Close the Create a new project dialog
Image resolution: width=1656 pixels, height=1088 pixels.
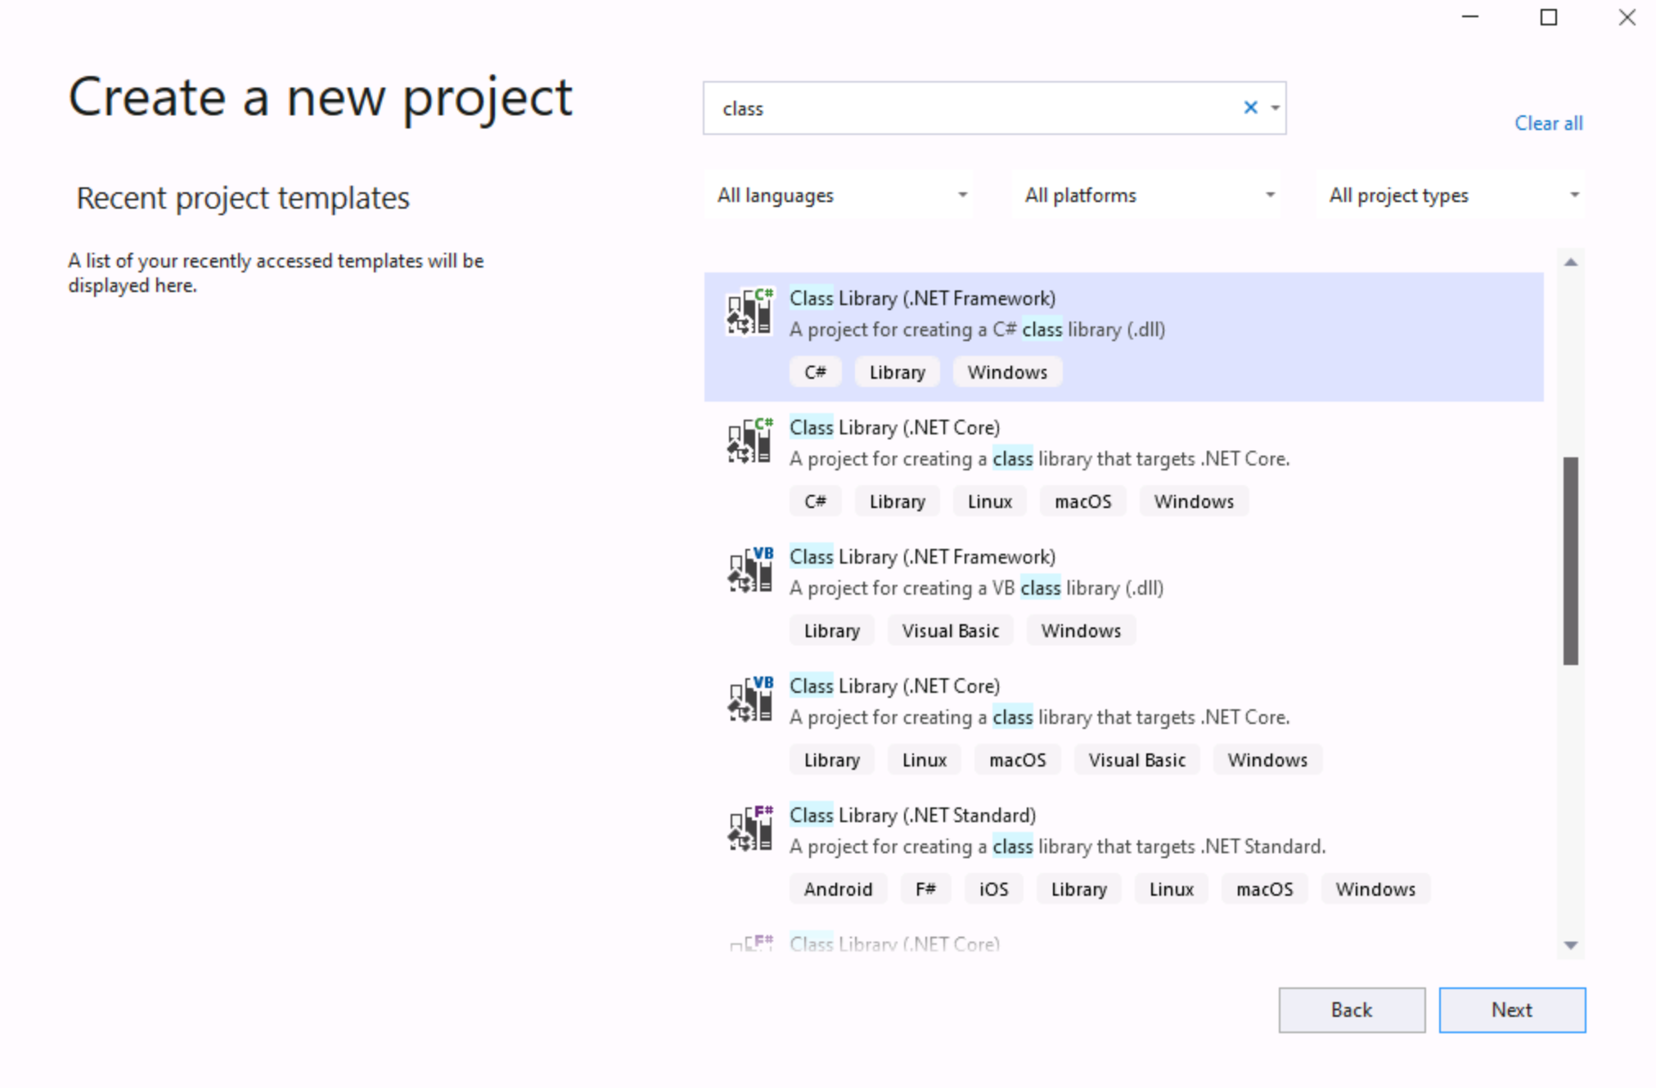tap(1627, 17)
